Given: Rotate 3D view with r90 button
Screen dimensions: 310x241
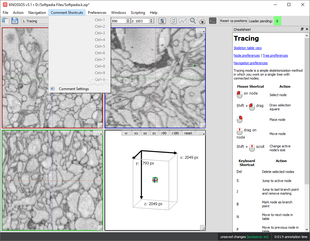Looking at the screenshot, I should 164,133.
